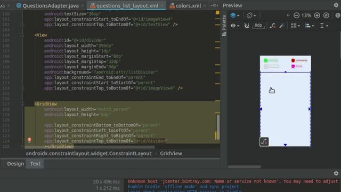The height and width of the screenshot is (192, 341).
Task: Select ConstraintLayout in the breadcrumb
Action: pos(89,154)
